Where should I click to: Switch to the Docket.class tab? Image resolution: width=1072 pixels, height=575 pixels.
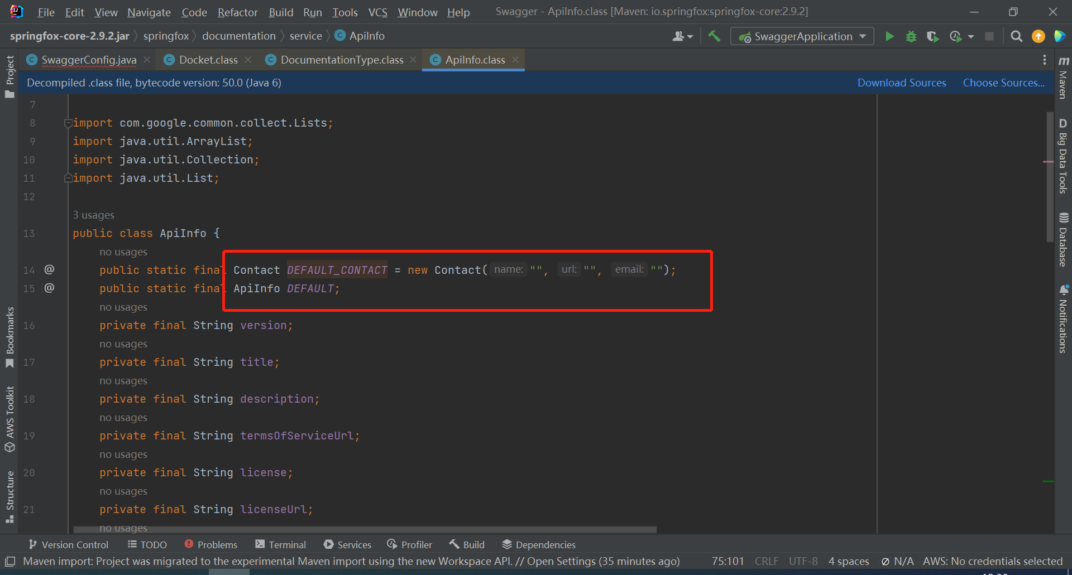click(208, 60)
